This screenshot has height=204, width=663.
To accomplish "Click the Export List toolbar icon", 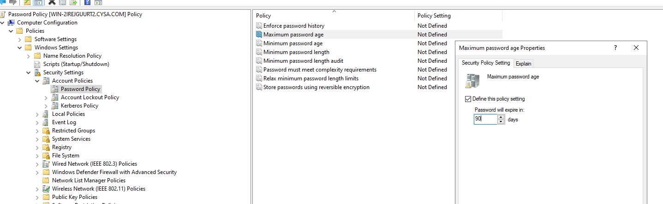I will [73, 2].
